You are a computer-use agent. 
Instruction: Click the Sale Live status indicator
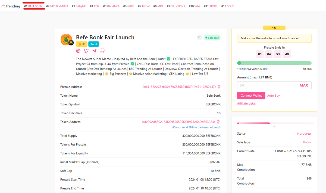212,37
